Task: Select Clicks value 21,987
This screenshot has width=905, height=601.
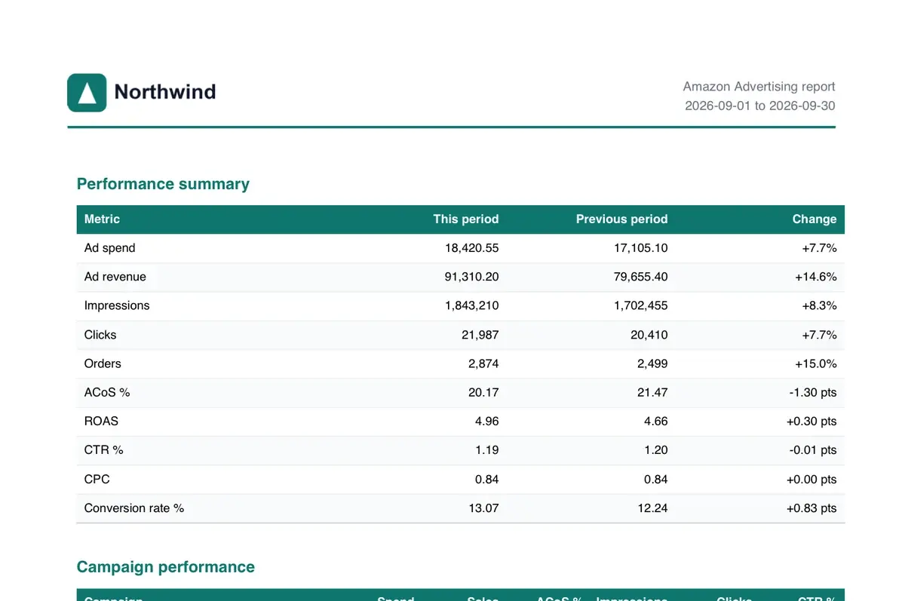Action: (480, 335)
